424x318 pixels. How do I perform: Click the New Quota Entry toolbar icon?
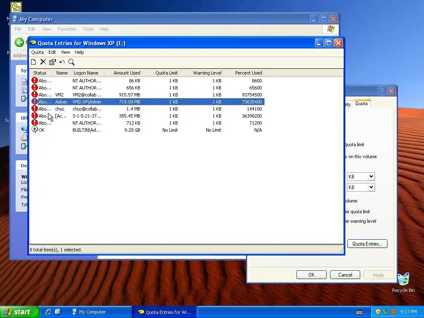[33, 62]
